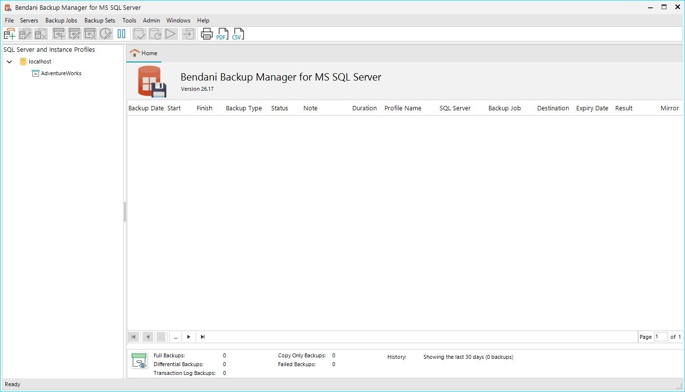
Task: Click the page number input field
Action: click(661, 337)
